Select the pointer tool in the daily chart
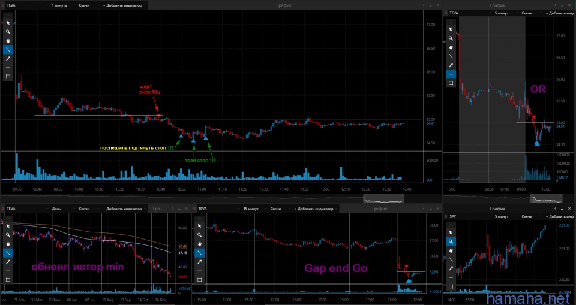 pos(8,226)
